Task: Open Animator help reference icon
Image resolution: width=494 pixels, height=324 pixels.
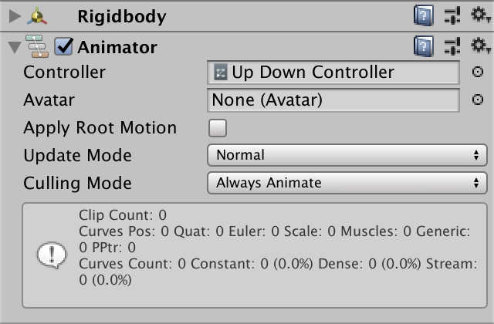Action: coord(424,46)
